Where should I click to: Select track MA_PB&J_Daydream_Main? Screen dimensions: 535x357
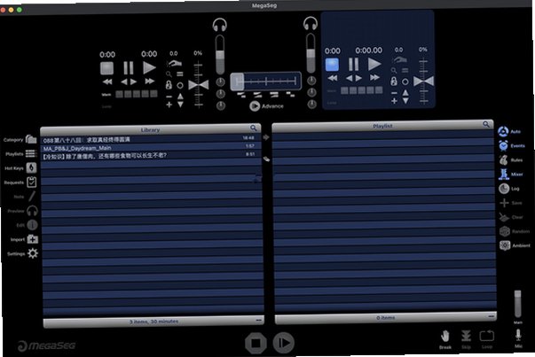click(x=151, y=147)
